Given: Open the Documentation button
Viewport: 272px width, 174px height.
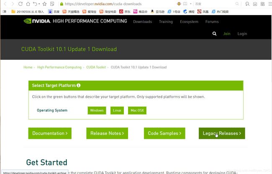Looking at the screenshot, I should pos(50,133).
